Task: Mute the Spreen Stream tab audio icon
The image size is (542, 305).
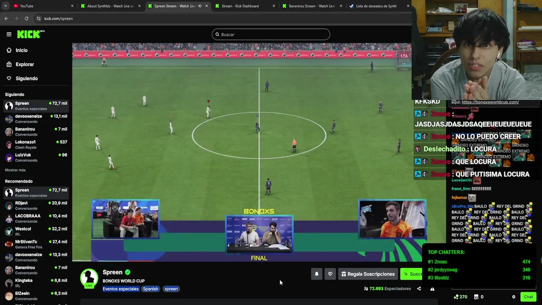Action: click(x=200, y=6)
